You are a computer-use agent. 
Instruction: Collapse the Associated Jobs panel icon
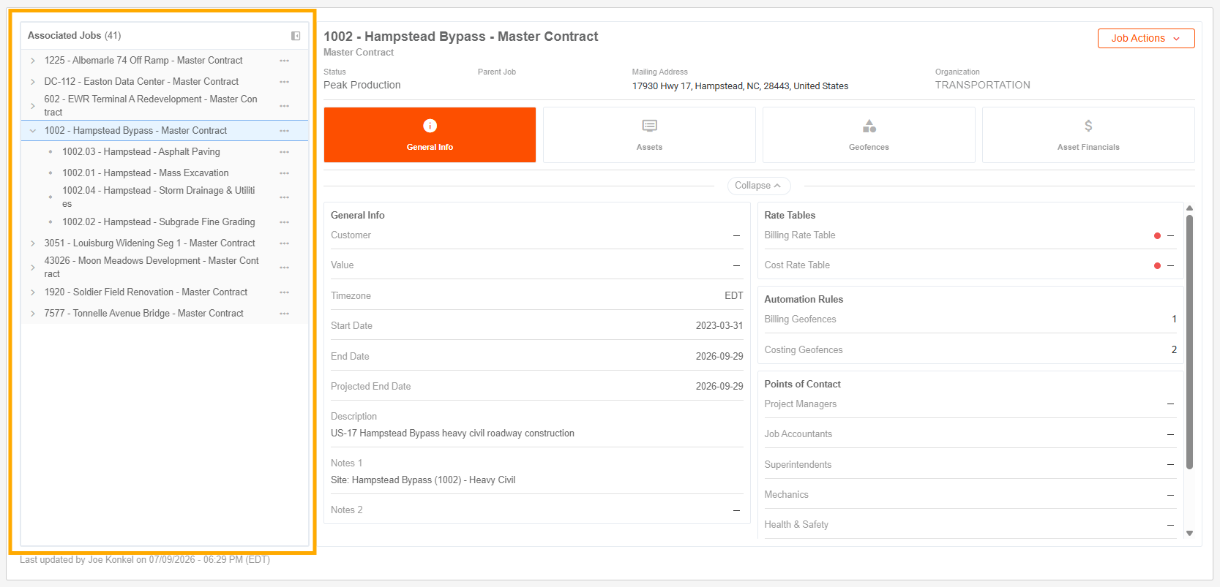(x=296, y=36)
